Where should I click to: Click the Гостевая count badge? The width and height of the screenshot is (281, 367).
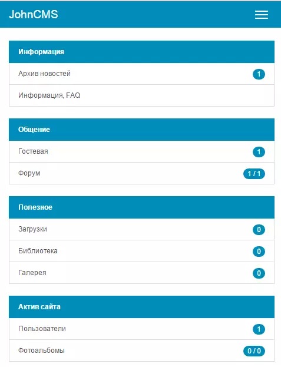pyautogui.click(x=259, y=152)
